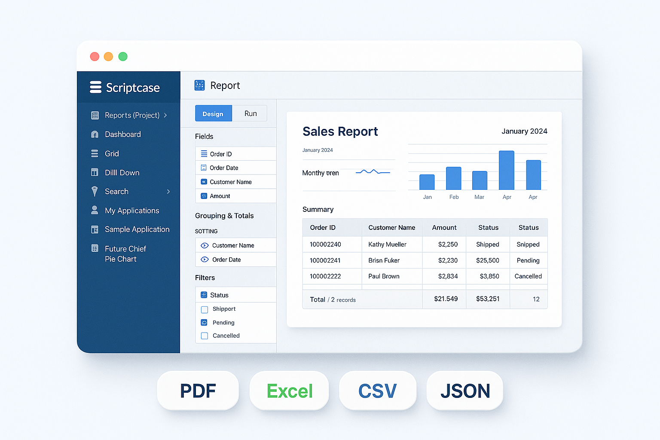Select the Scriptcase logo icon
Viewport: 660px width, 440px height.
coord(95,87)
